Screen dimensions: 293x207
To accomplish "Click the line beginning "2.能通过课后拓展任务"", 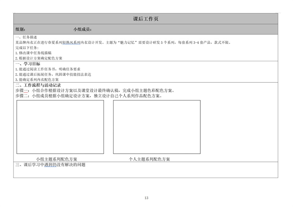I will tap(53, 74).
